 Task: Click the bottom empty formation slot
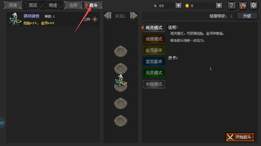click(x=121, y=121)
